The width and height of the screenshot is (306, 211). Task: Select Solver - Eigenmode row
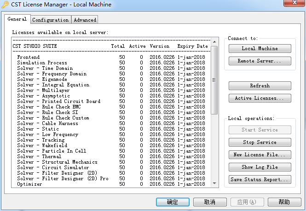coord(111,79)
